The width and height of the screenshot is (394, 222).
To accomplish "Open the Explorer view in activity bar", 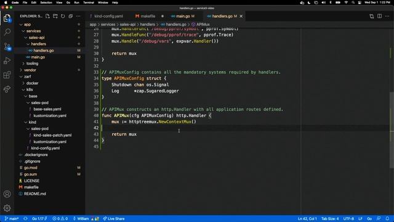I will 7,18.
